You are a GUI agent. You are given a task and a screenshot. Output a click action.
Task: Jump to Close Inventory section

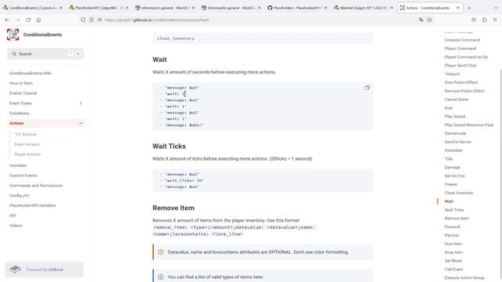pyautogui.click(x=458, y=193)
